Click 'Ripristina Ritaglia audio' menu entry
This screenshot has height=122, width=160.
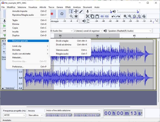(28, 15)
